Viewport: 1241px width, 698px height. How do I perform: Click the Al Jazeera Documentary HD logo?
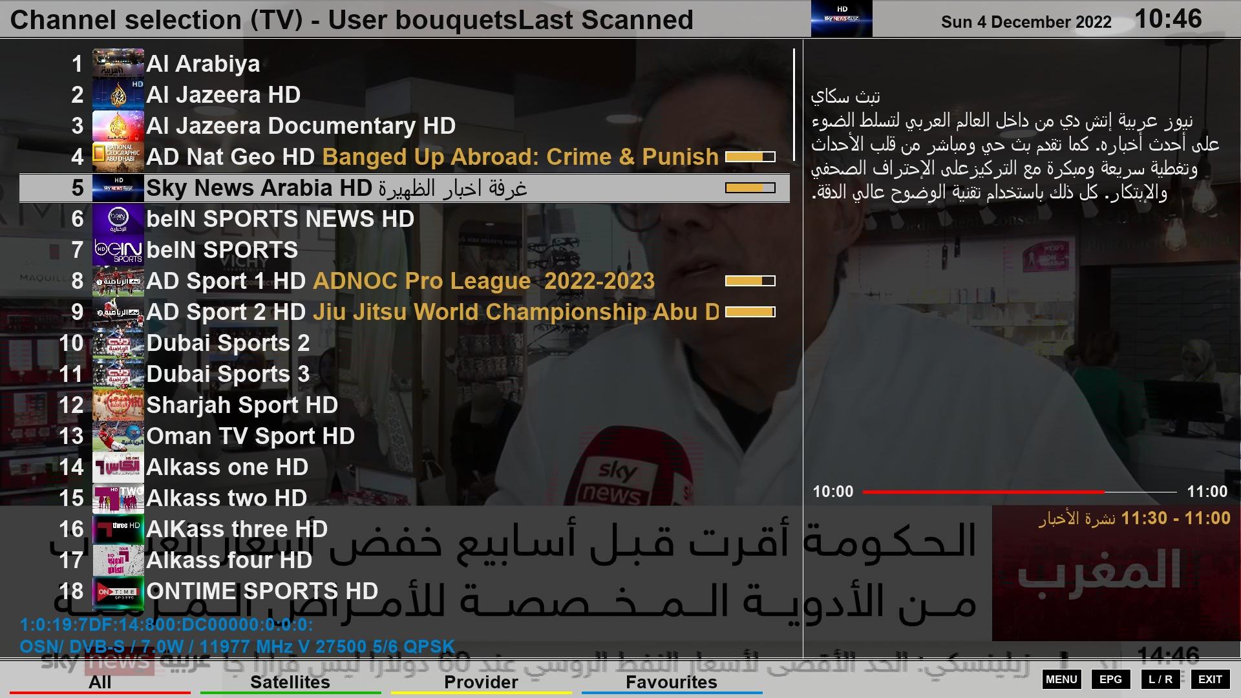[118, 126]
